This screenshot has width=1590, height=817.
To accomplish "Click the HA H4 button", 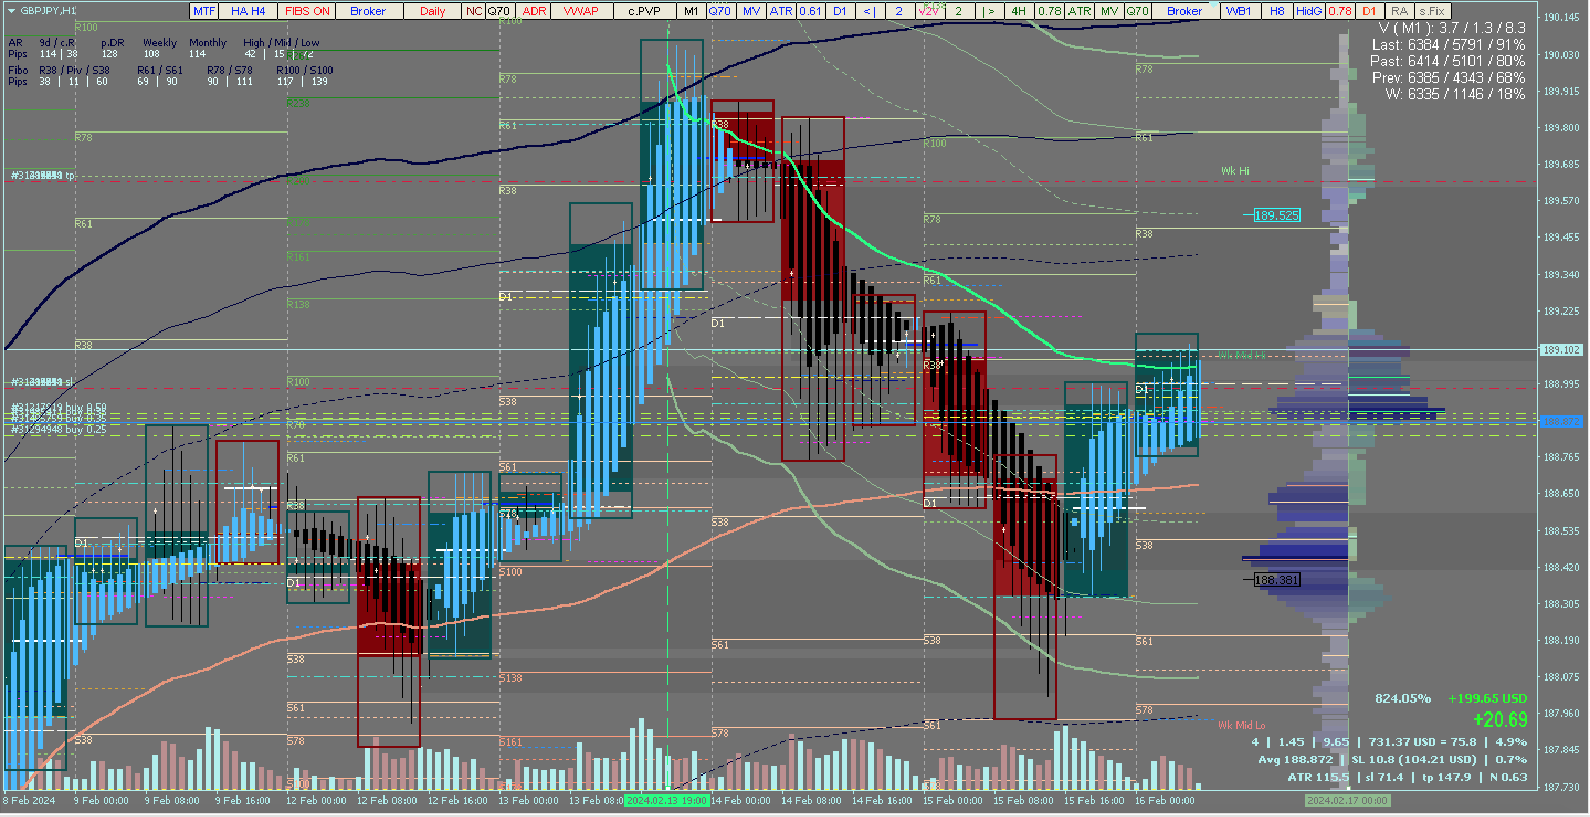I will (248, 11).
